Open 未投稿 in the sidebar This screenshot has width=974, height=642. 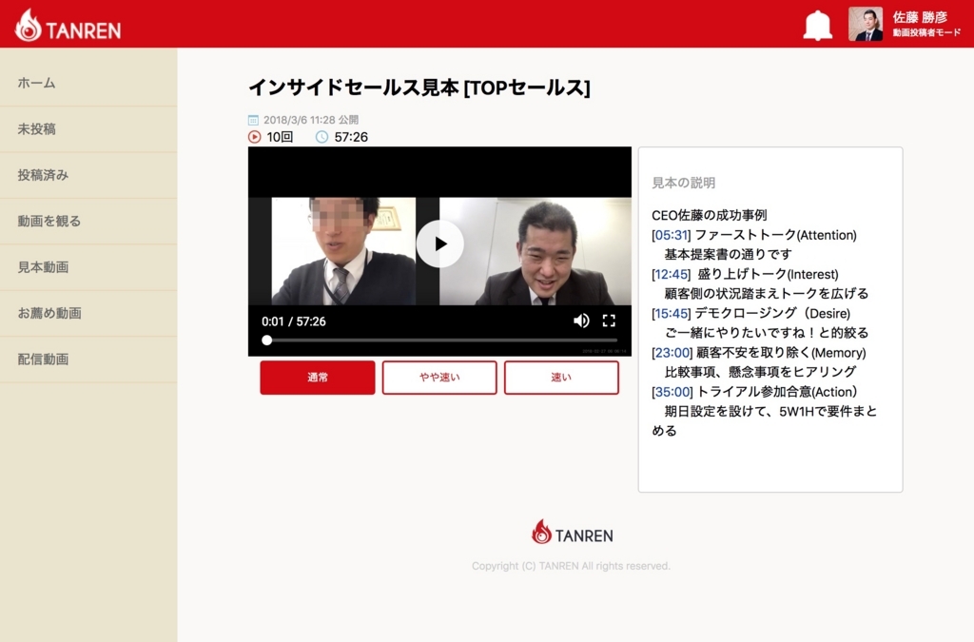point(88,129)
